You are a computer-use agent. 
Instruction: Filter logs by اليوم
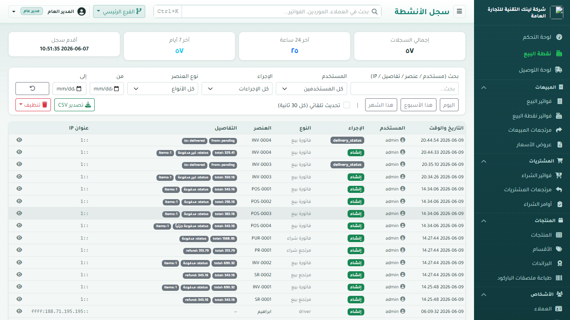[449, 105]
